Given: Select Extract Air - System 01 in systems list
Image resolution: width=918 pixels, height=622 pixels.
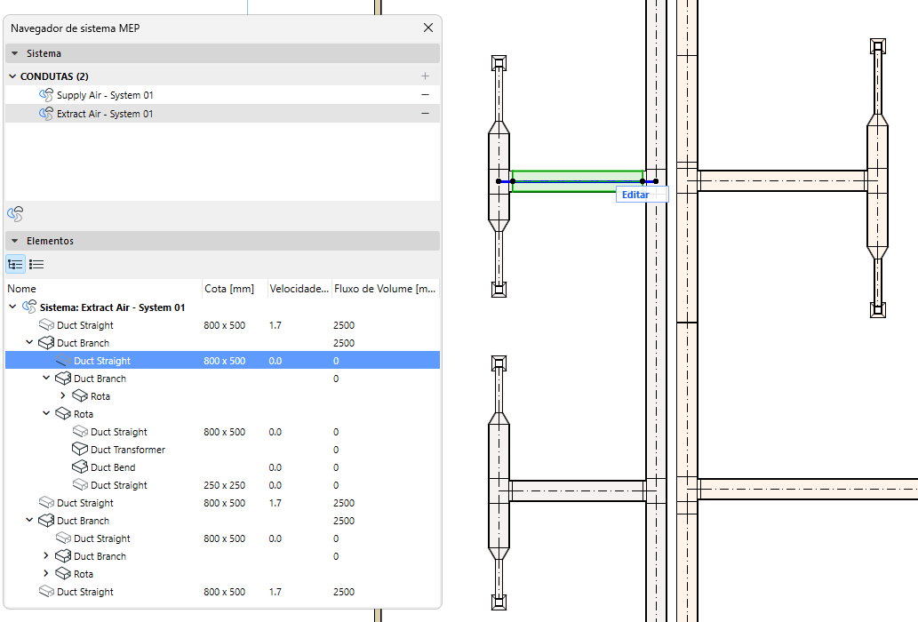Looking at the screenshot, I should 105,114.
